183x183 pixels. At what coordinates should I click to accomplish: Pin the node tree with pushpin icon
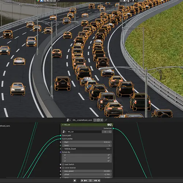click(x=106, y=120)
